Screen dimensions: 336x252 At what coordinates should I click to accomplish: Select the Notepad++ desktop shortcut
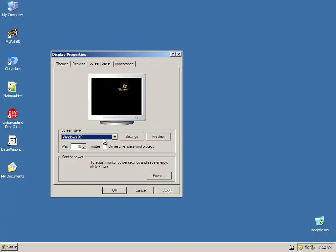pyautogui.click(x=13, y=89)
